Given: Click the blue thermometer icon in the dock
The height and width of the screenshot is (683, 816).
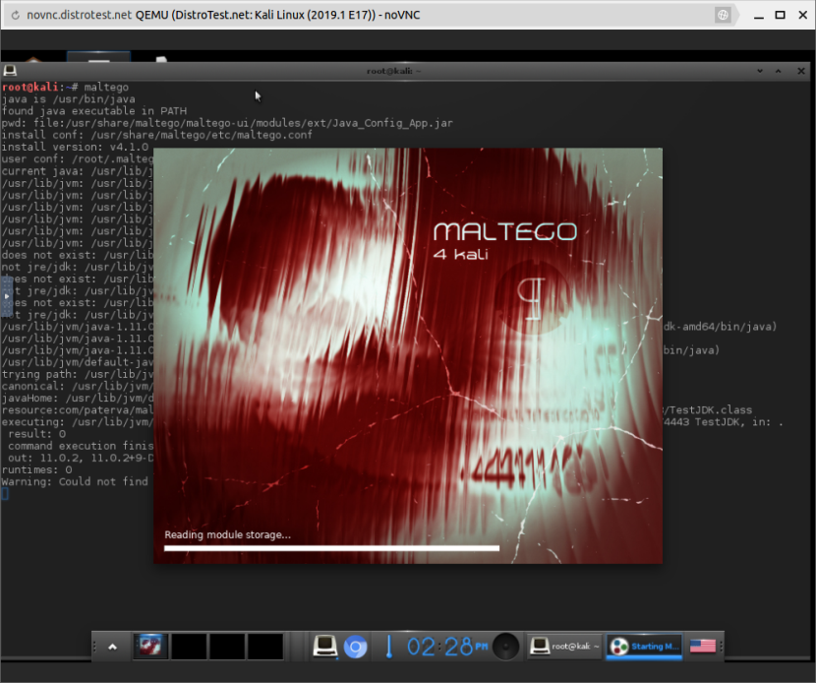Looking at the screenshot, I should (388, 647).
